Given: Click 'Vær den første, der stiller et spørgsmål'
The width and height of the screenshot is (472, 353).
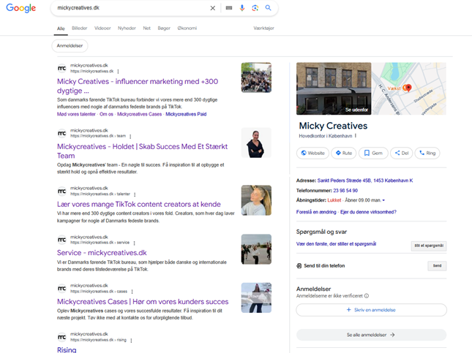Looking at the screenshot, I should tap(336, 244).
